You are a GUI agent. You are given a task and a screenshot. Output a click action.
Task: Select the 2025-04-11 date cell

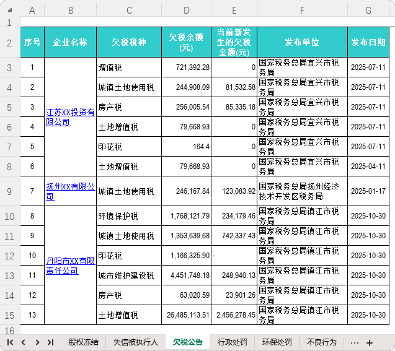click(368, 167)
